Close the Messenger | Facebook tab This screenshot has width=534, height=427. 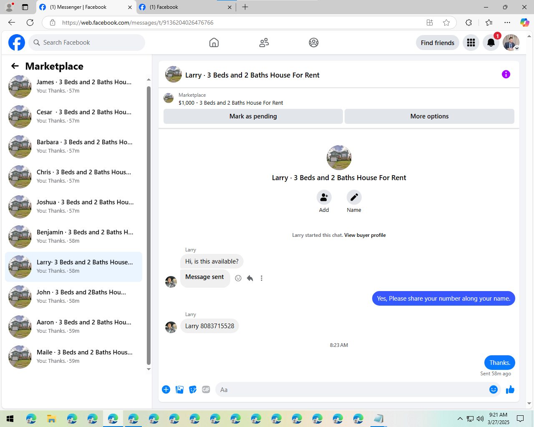click(x=130, y=7)
